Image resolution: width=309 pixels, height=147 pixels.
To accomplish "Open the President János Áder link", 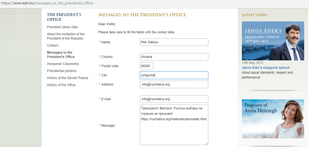I will tap(63, 27).
